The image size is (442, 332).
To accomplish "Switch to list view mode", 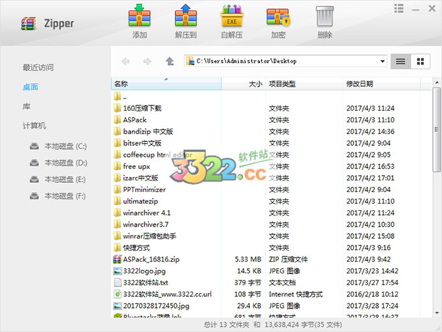I will click(400, 61).
